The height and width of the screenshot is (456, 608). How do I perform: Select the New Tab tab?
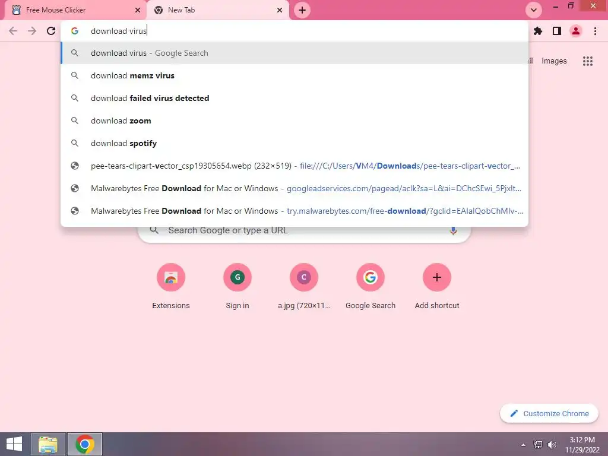[x=218, y=10]
